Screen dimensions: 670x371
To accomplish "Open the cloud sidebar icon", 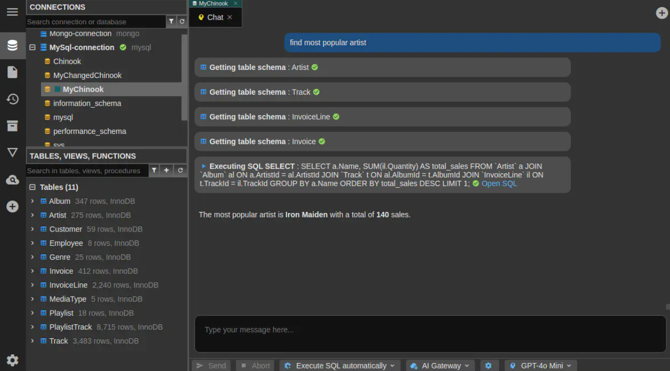I will [x=13, y=180].
